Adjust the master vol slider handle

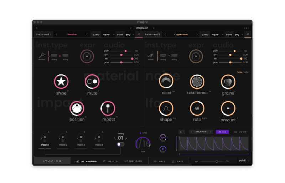[x=217, y=161]
